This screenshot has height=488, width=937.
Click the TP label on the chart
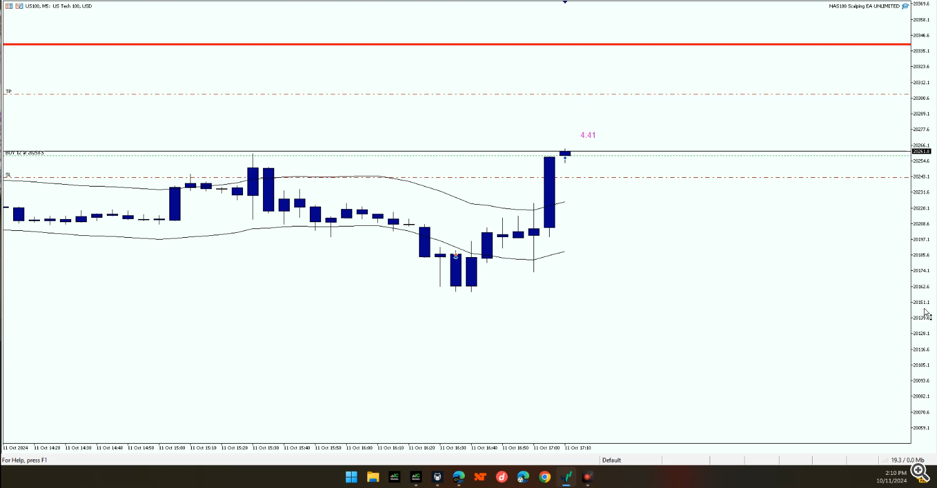pyautogui.click(x=9, y=91)
